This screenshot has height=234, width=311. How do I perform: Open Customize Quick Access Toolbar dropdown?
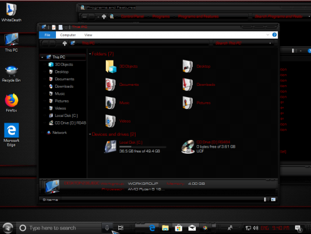[x=66, y=27]
